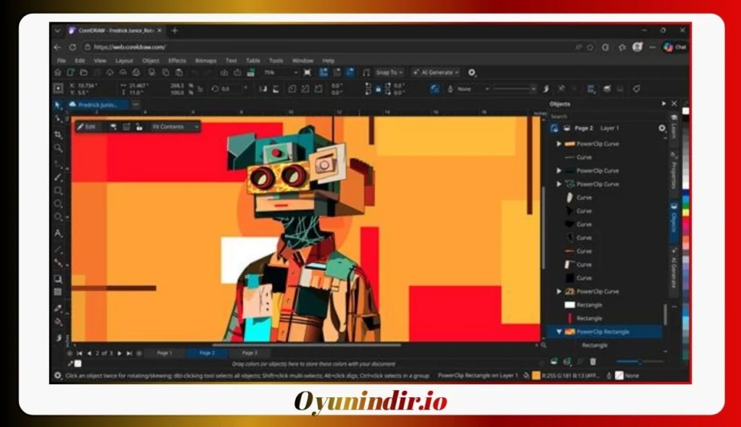Expand the third PowerClip Curve item
This screenshot has height=427, width=741.
pyautogui.click(x=559, y=184)
